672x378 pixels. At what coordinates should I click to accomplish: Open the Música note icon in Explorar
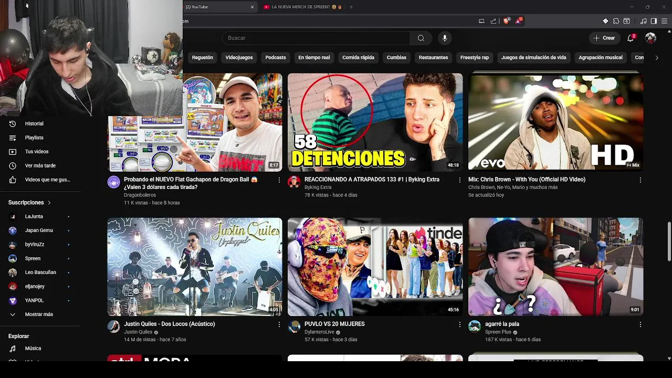13,348
